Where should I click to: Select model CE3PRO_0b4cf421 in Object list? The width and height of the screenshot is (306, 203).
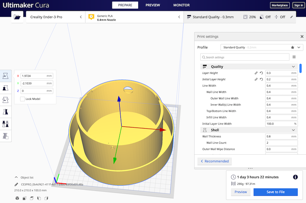click(52, 185)
